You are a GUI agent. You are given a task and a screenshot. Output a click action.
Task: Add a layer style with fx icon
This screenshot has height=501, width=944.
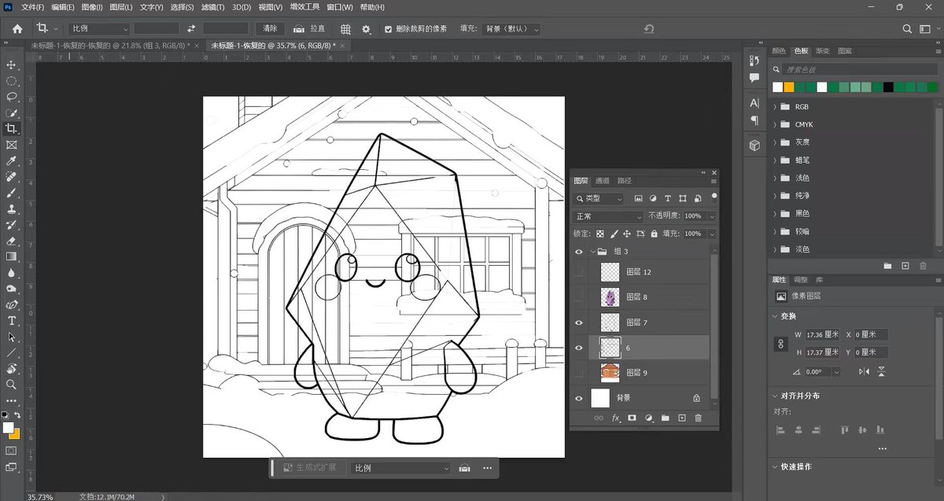click(x=616, y=418)
